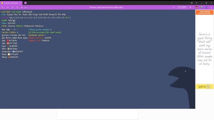The width and height of the screenshot is (214, 120).
Task: Select format version 1.2.4
Action: click(x=39, y=18)
